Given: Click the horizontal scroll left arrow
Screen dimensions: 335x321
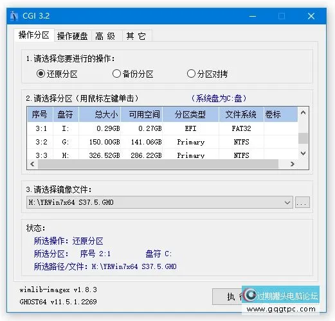Looking at the screenshot, I should tap(32, 164).
